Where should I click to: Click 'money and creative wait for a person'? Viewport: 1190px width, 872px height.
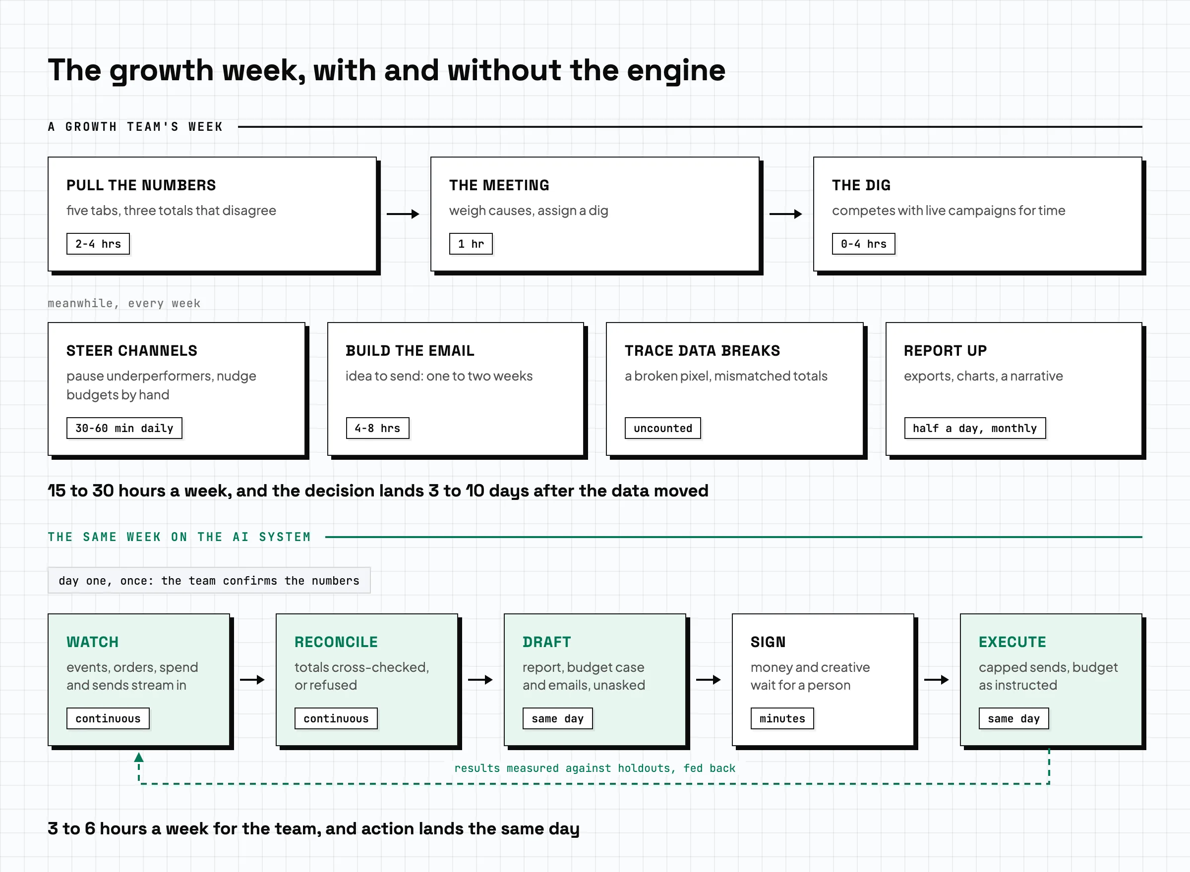(x=810, y=676)
